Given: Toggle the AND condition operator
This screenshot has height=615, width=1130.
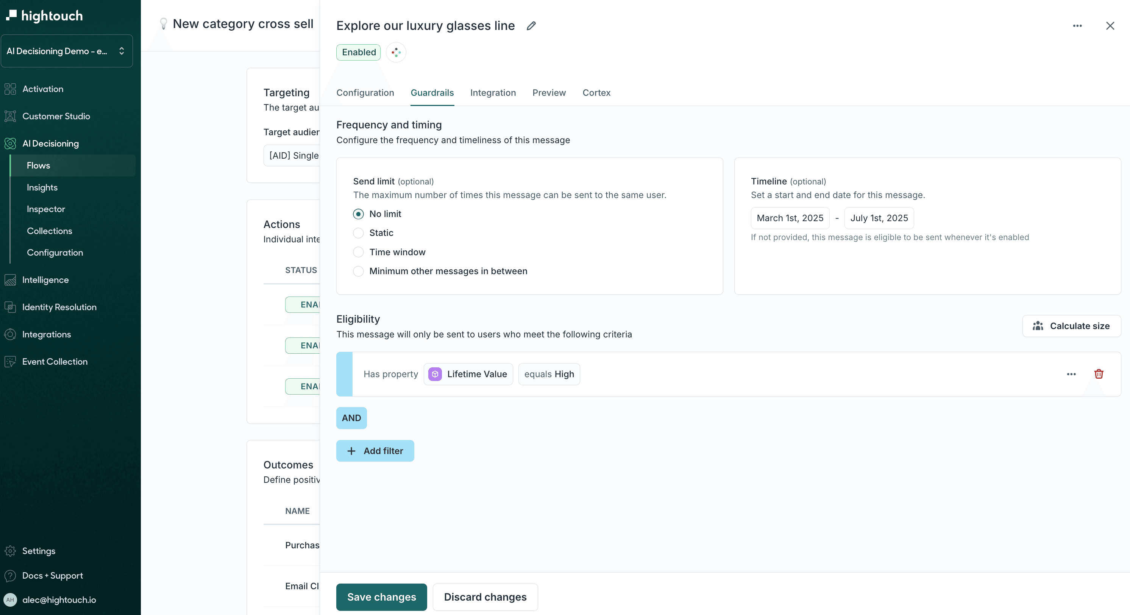Looking at the screenshot, I should tap(351, 418).
